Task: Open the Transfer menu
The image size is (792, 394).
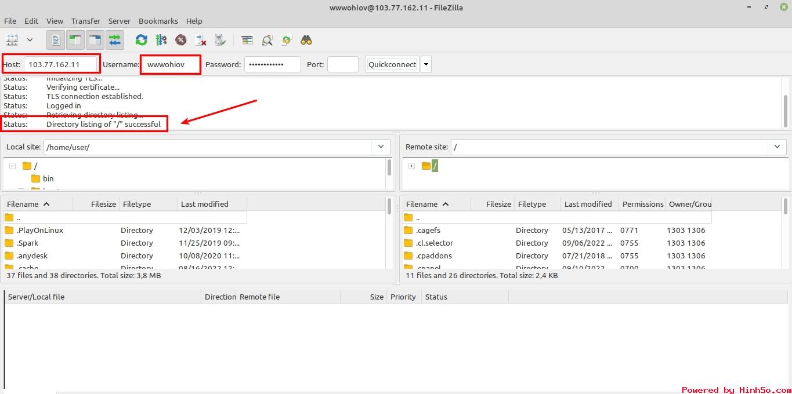Action: [x=86, y=21]
